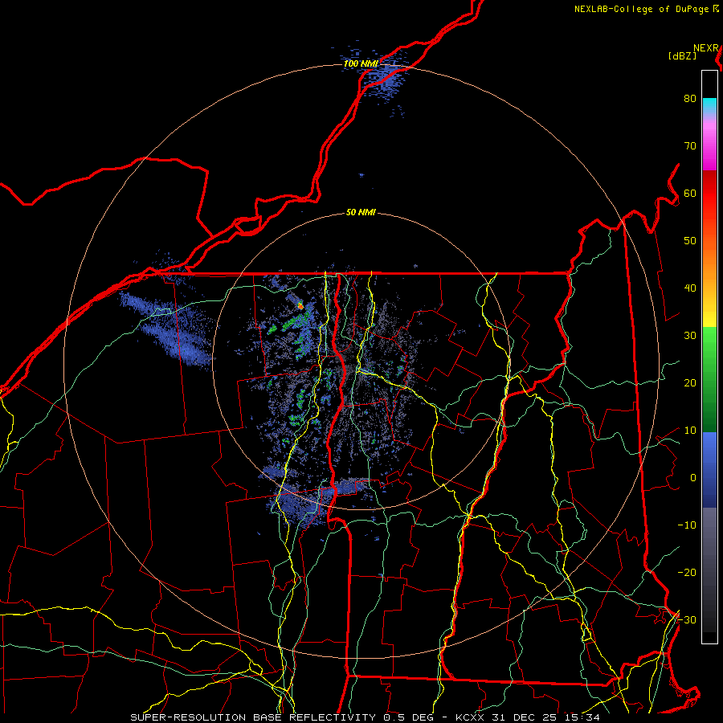Viewport: 723px width, 723px height.
Task: Click the KCXX 31 DEC 25 15:34 timestamp
Action: [528, 717]
